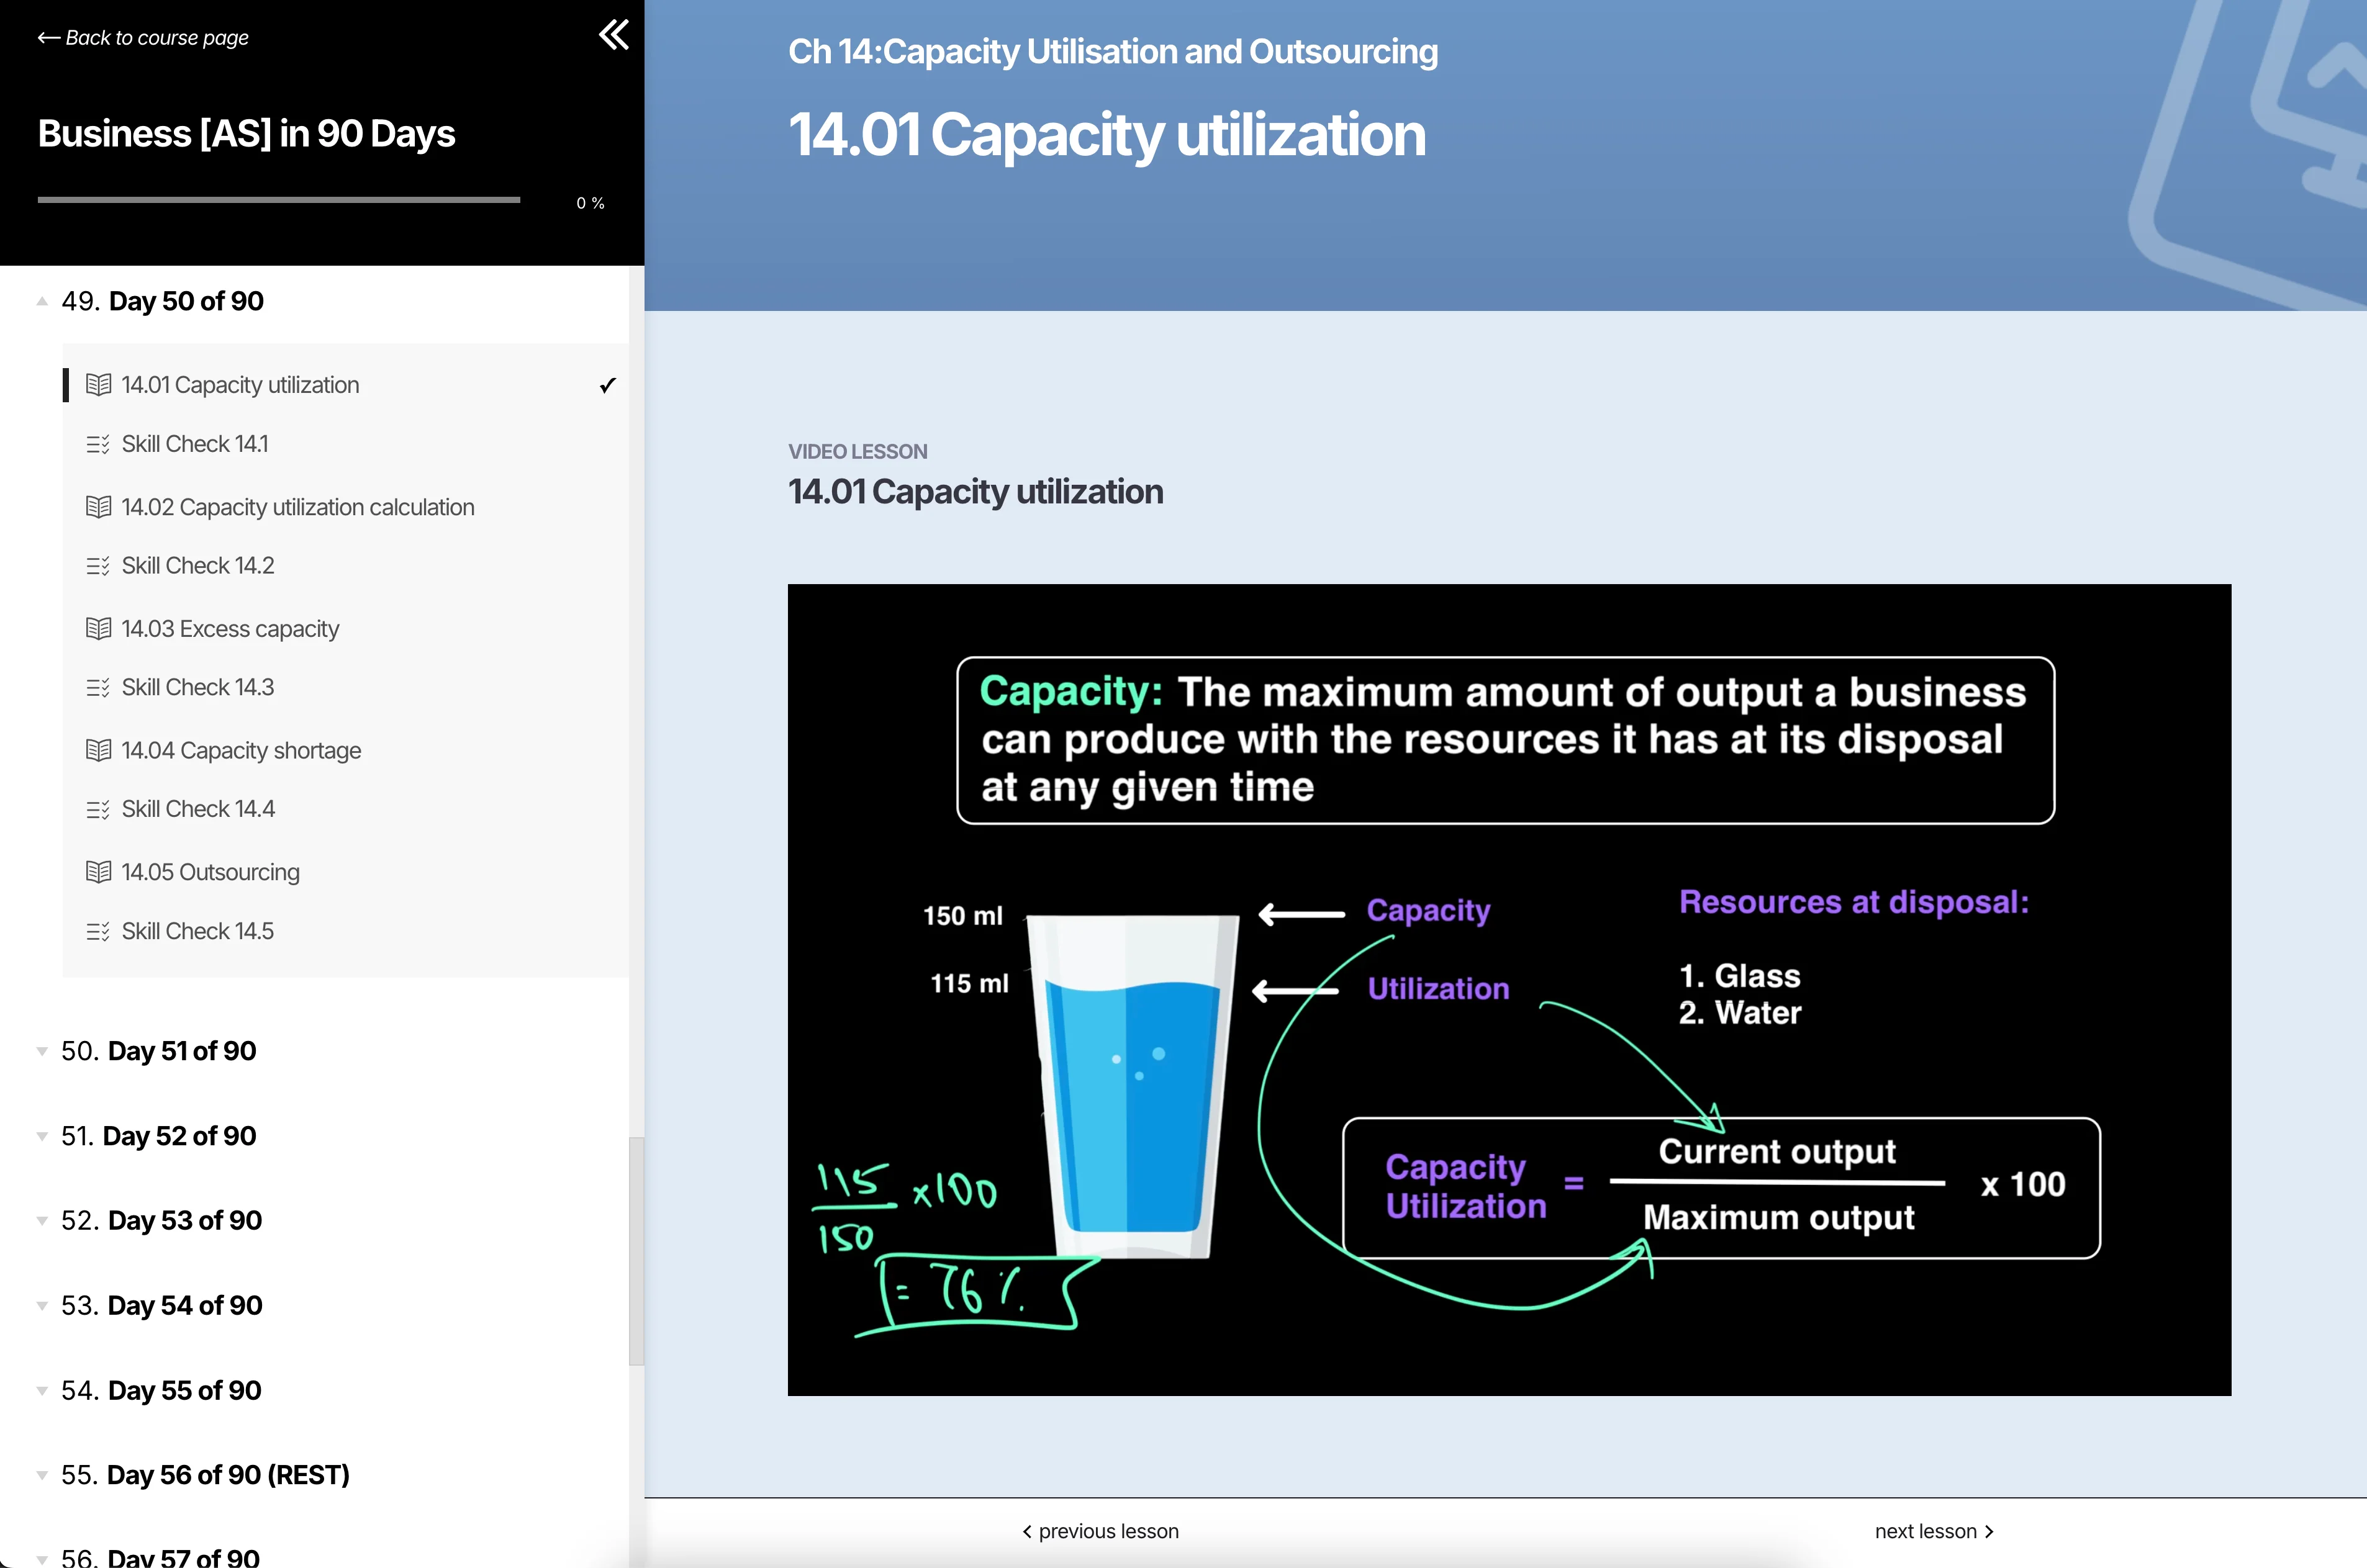Toggle the completion checkmark for 14.01 lesson
The width and height of the screenshot is (2367, 1568).
pos(607,385)
